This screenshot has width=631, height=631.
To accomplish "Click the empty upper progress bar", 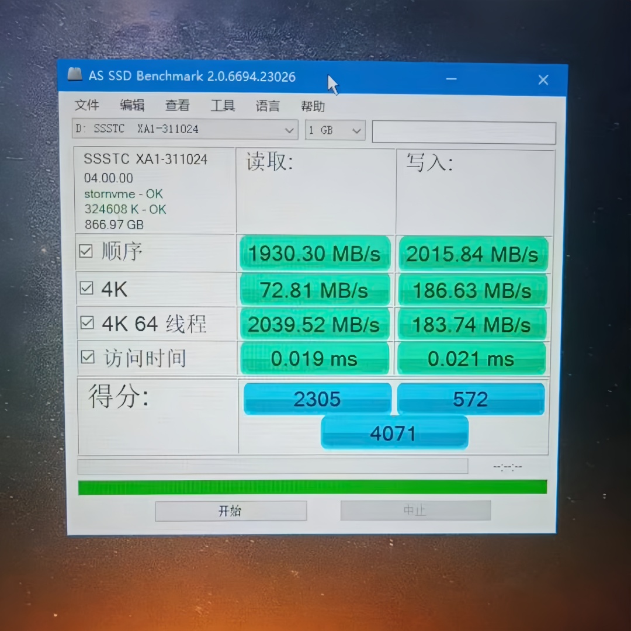I will coord(273,466).
